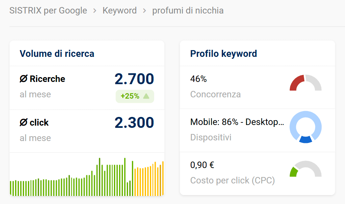Click the 2.300 monthly clicks value

134,123
